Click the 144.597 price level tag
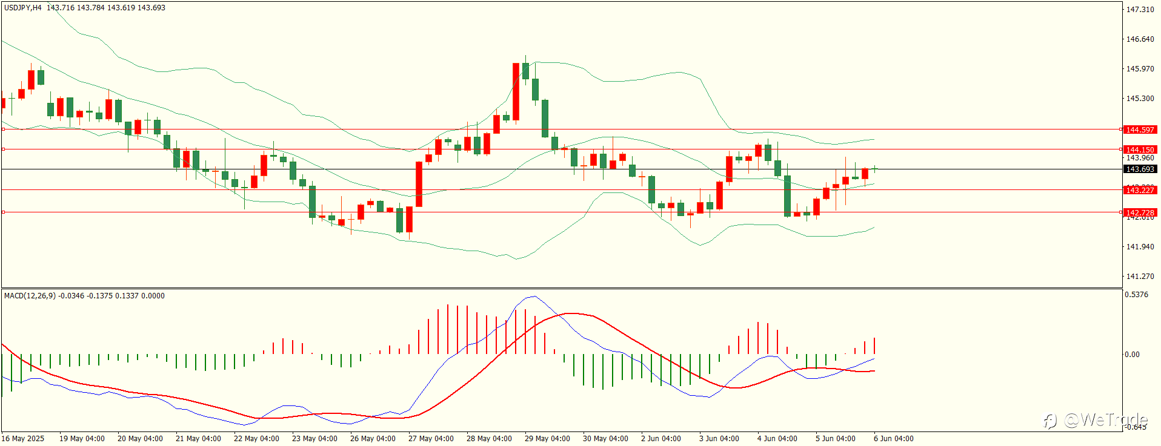 tap(1140, 130)
